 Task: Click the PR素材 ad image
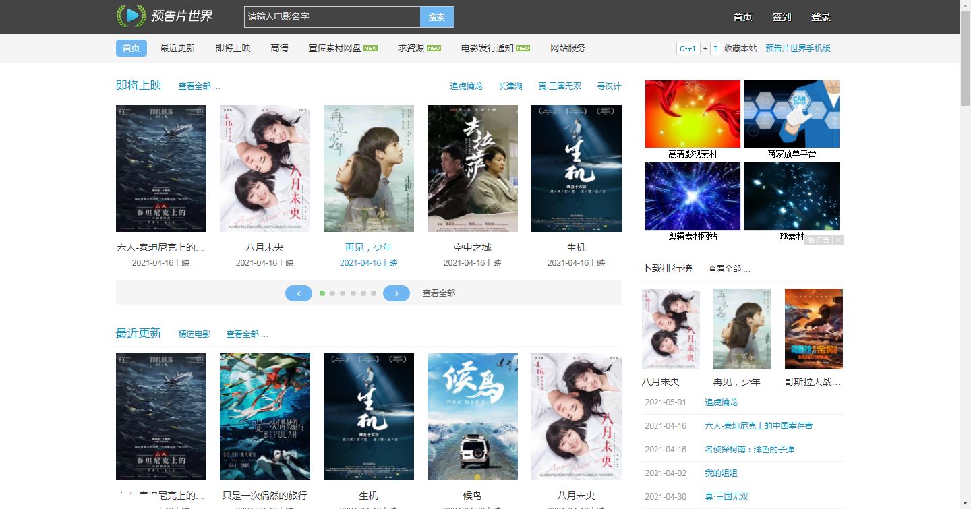[792, 196]
